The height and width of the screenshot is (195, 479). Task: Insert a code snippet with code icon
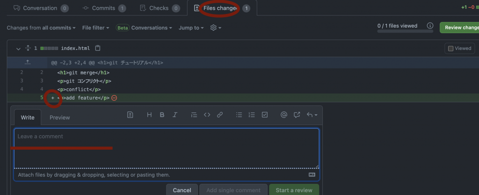[x=207, y=115]
